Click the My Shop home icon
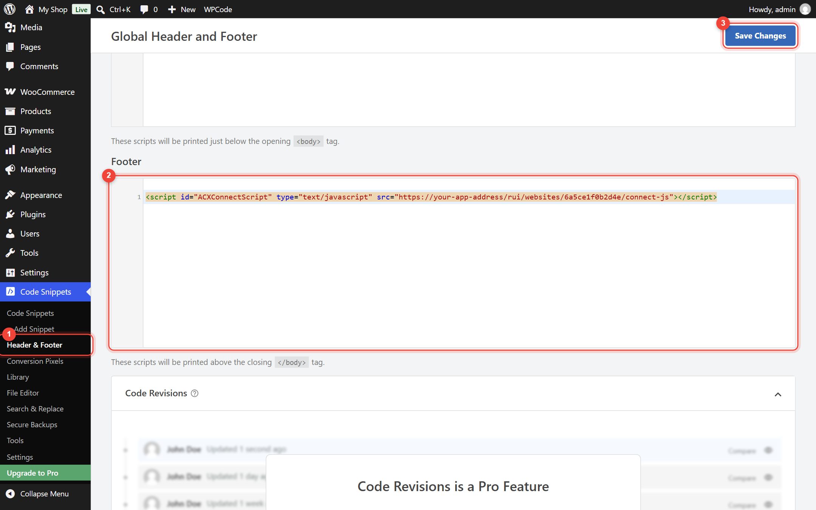 pos(29,9)
